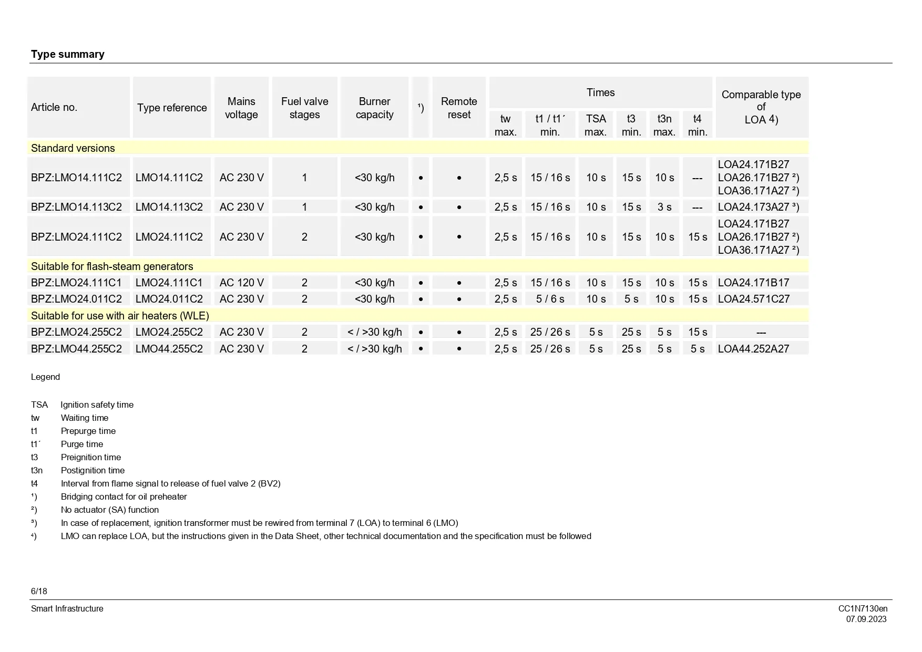Click the LOA24.173A27 comparable type cell
922x652 pixels.
pyautogui.click(x=758, y=207)
